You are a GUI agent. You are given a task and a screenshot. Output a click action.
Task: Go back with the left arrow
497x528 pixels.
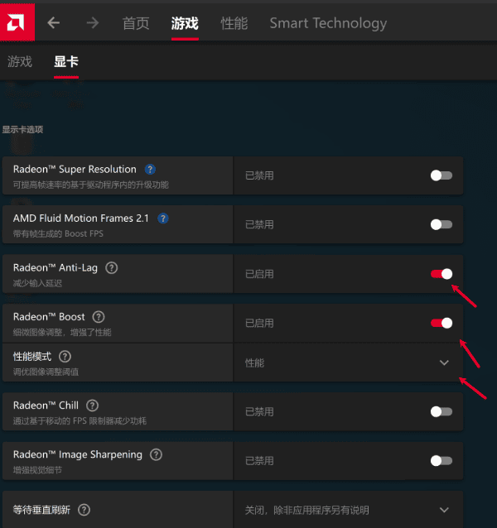54,23
